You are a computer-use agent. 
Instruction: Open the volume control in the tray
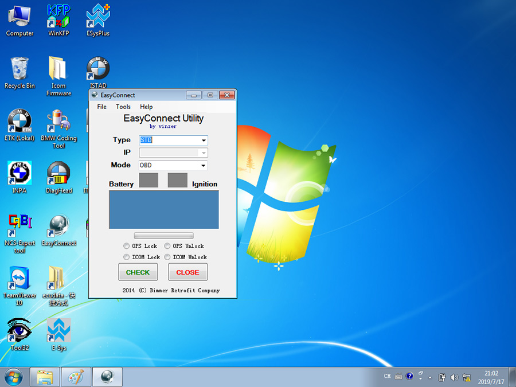(x=454, y=377)
